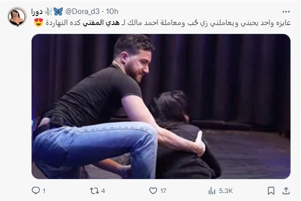Open the user's profile avatar picture
This screenshot has width=301, height=201.
click(x=17, y=16)
